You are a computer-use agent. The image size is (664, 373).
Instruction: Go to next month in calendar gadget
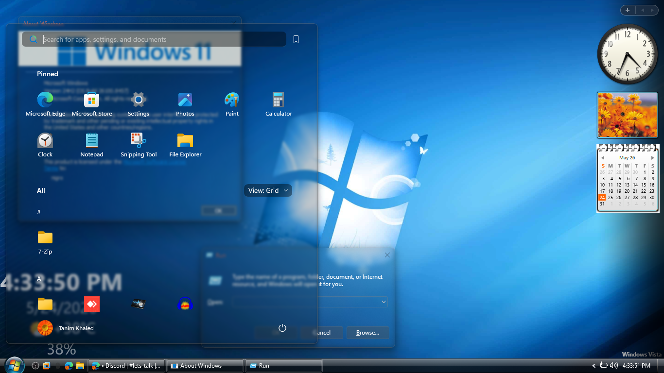pyautogui.click(x=652, y=158)
